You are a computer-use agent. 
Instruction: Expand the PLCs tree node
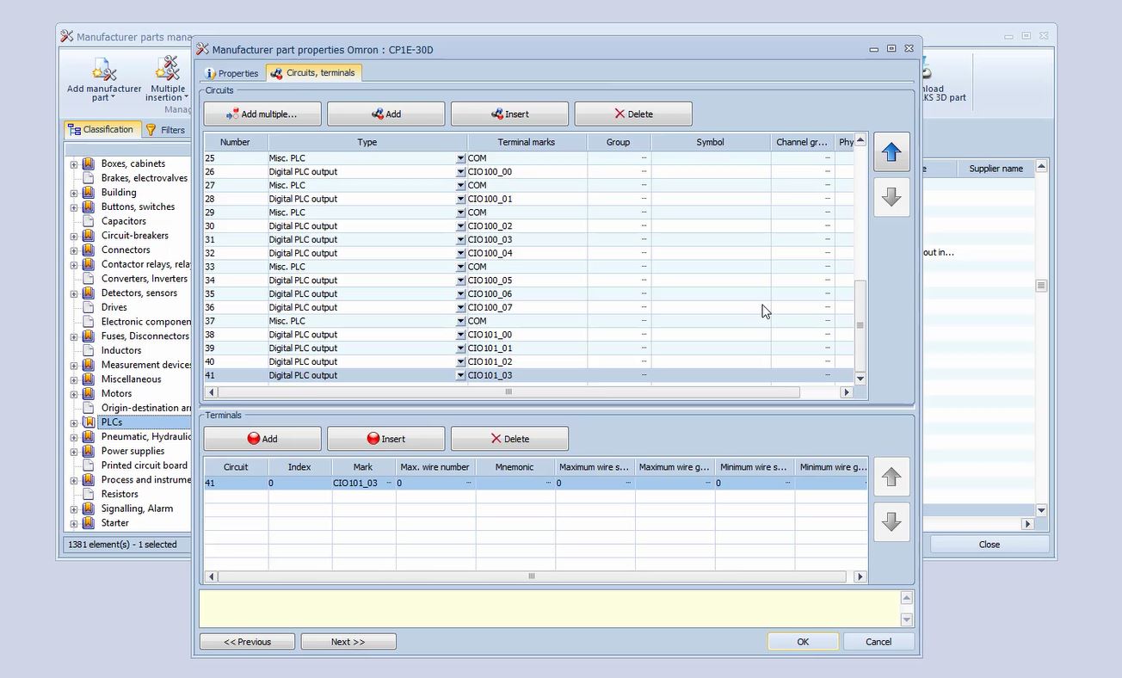pyautogui.click(x=74, y=422)
